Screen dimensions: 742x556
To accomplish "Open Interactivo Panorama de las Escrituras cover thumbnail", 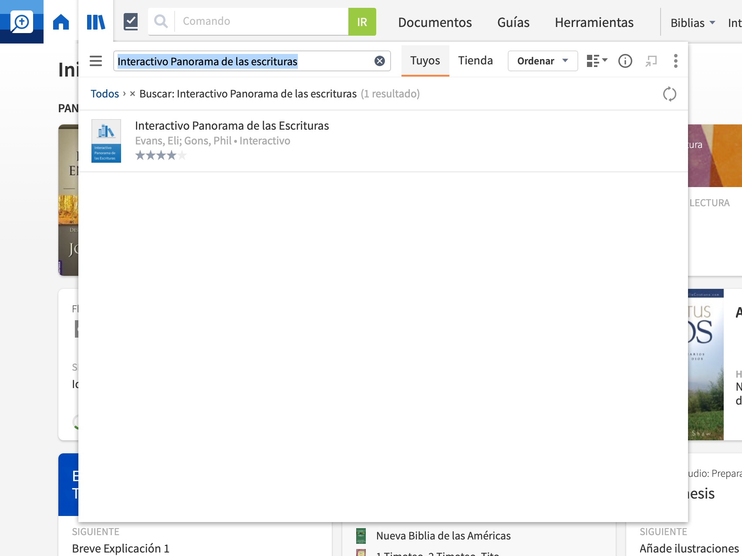I will click(x=106, y=141).
